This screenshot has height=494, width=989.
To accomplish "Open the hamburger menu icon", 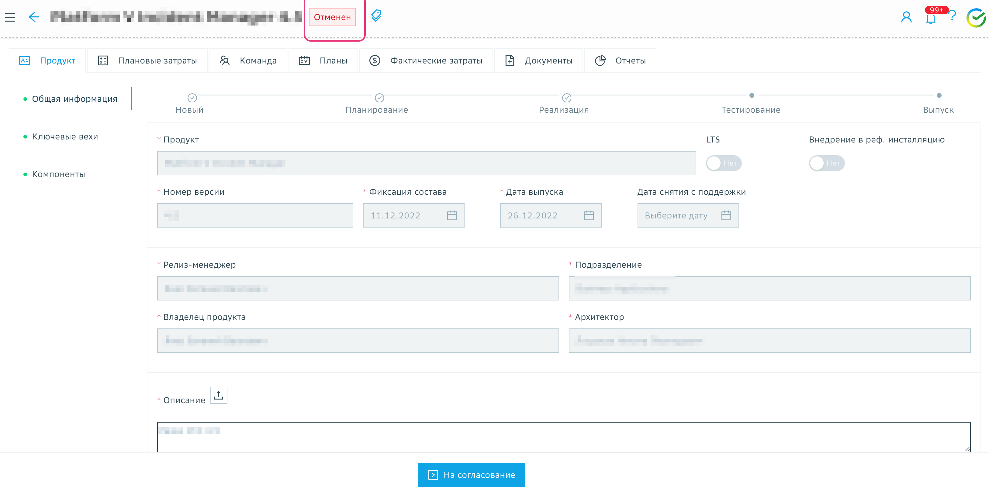I will pos(10,17).
